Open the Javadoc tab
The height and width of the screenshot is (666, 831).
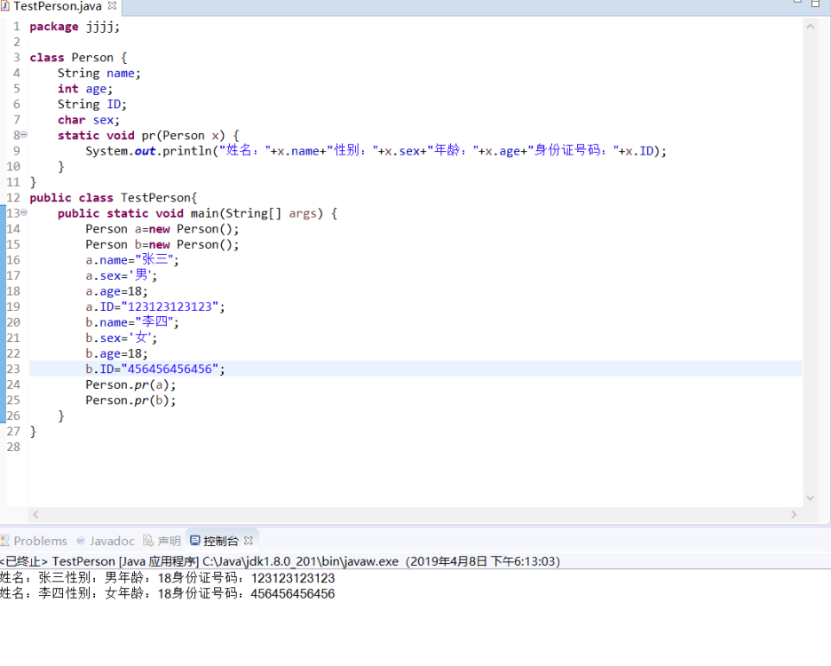pyautogui.click(x=106, y=541)
